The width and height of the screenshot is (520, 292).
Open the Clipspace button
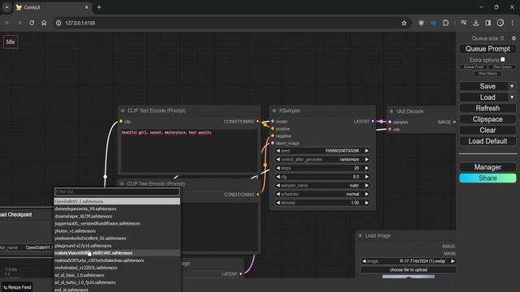[x=487, y=119]
